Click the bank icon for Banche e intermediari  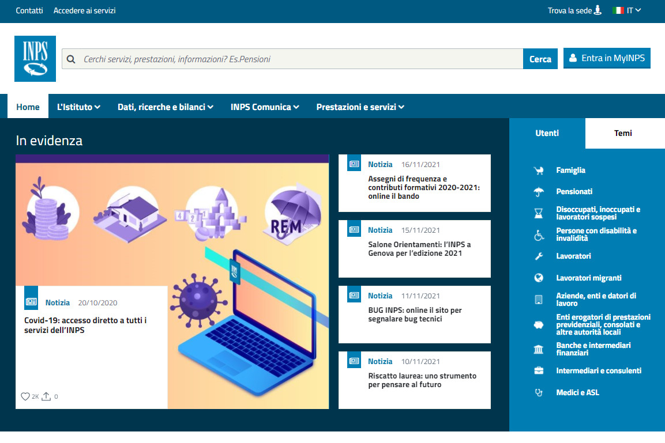tap(539, 350)
